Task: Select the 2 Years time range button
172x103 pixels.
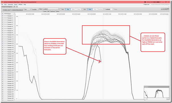Action: [79, 9]
